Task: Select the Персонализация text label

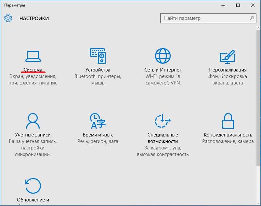Action: click(x=228, y=70)
